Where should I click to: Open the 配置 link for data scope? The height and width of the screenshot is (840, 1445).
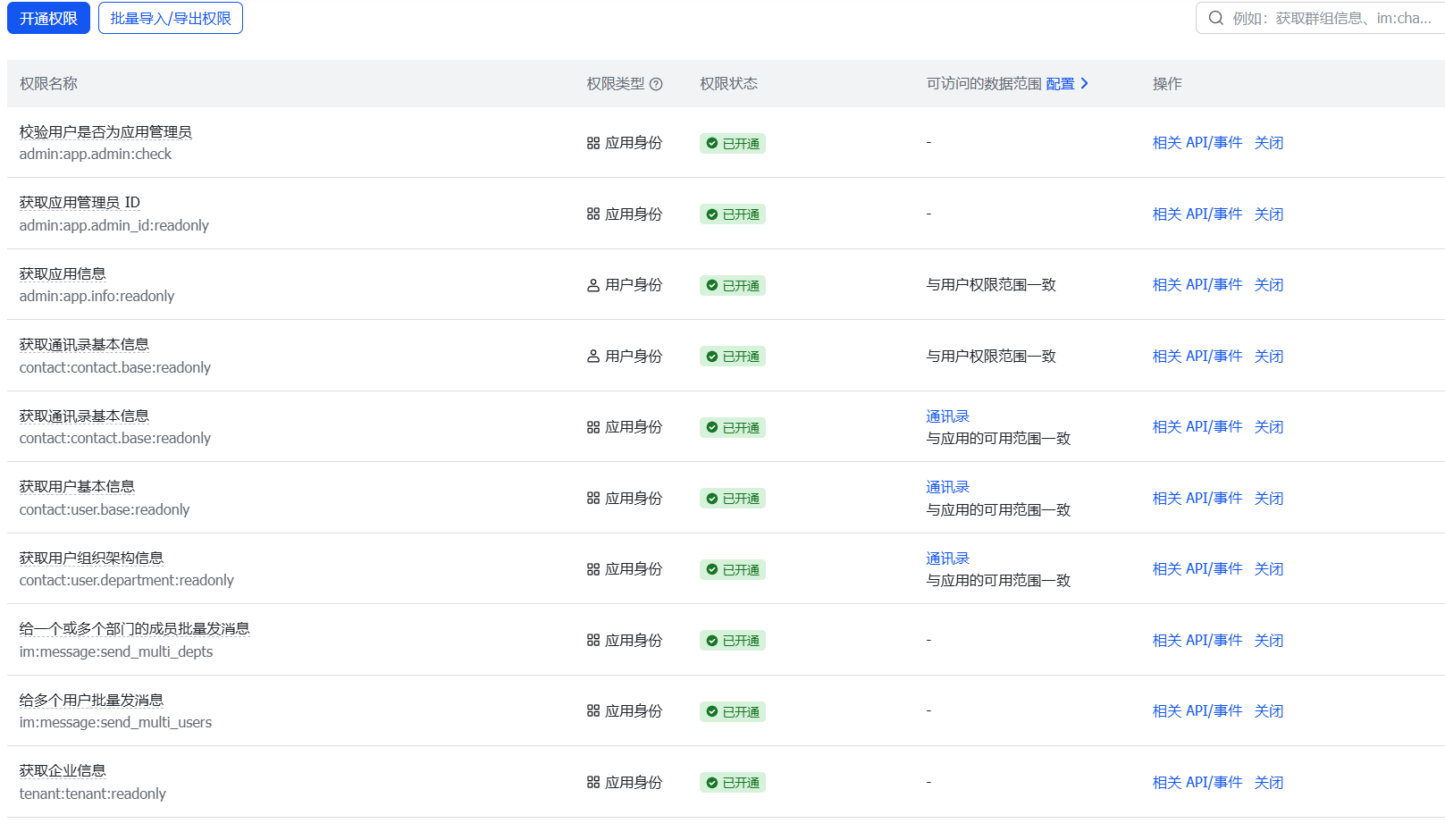point(1060,84)
